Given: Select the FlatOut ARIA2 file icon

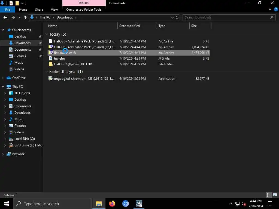Looking at the screenshot, I should (x=51, y=41).
